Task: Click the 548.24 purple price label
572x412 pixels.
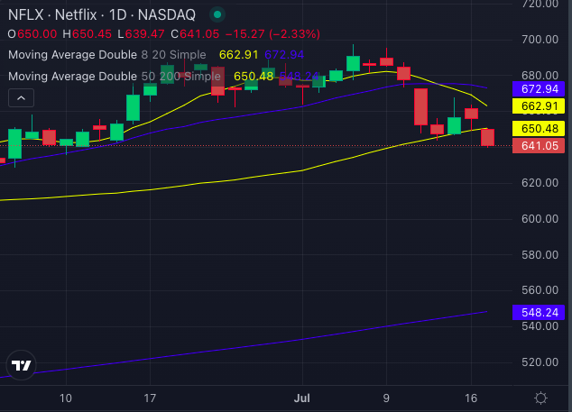Action: (539, 313)
